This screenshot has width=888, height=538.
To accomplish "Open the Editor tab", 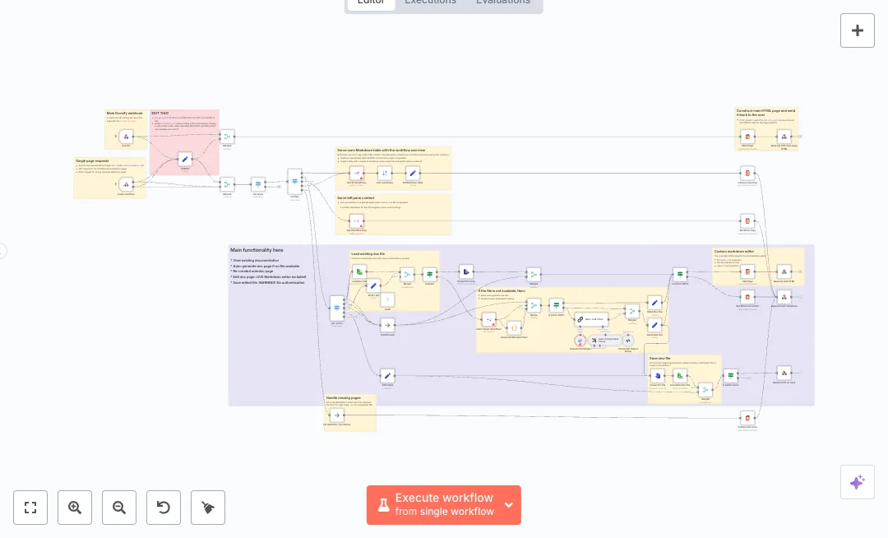I will [x=371, y=2].
